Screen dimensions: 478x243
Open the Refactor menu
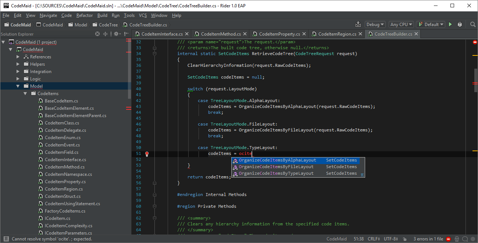(85, 15)
